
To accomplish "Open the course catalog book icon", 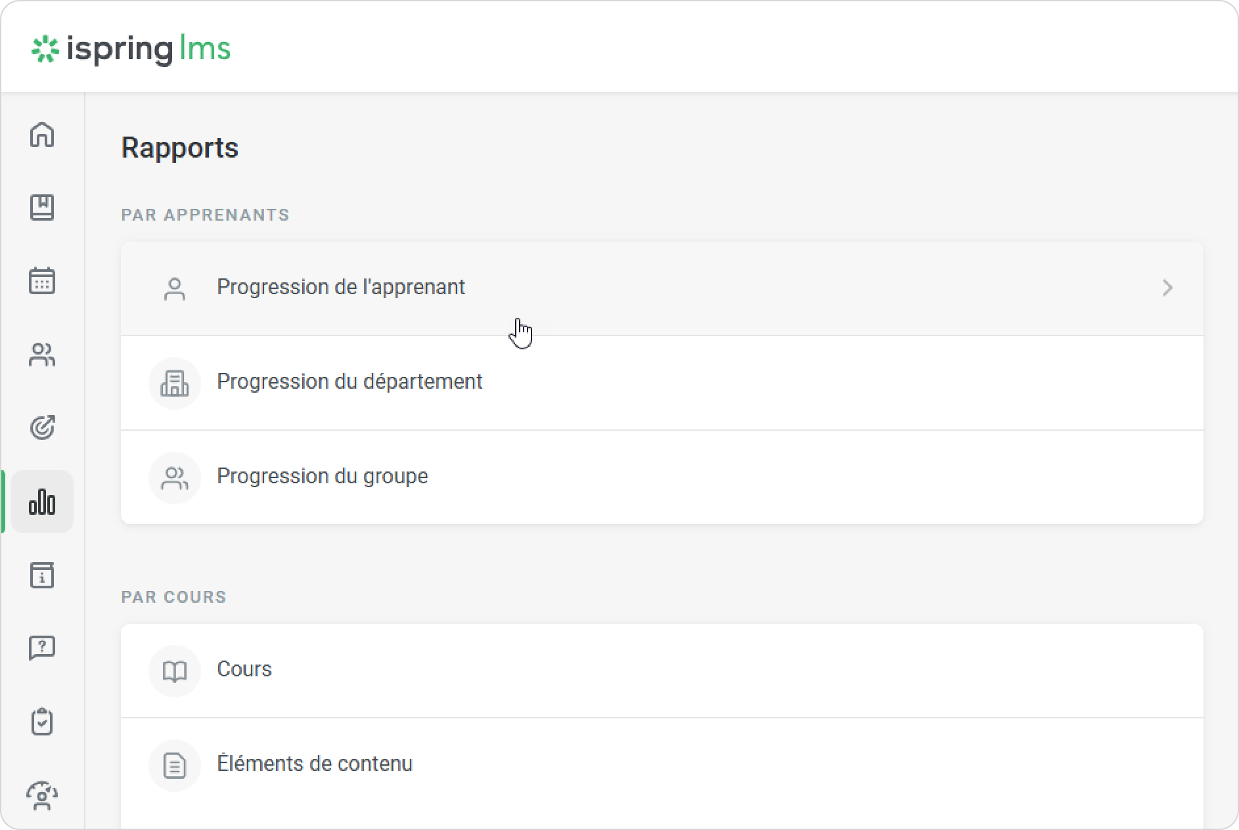I will tap(42, 208).
